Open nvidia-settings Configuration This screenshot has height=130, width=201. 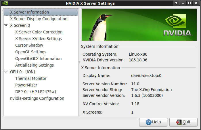[x=37, y=98]
